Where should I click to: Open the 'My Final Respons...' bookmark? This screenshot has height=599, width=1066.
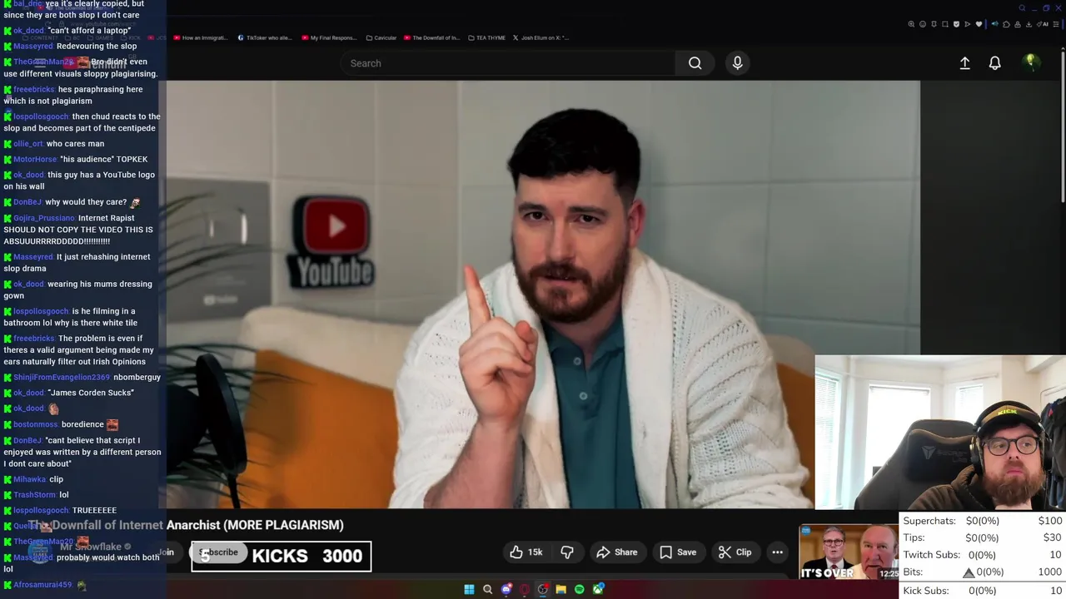pos(329,37)
